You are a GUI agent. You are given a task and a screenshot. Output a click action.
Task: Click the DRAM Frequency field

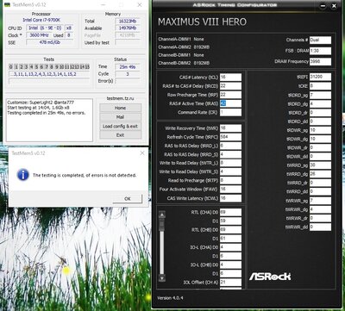point(320,61)
